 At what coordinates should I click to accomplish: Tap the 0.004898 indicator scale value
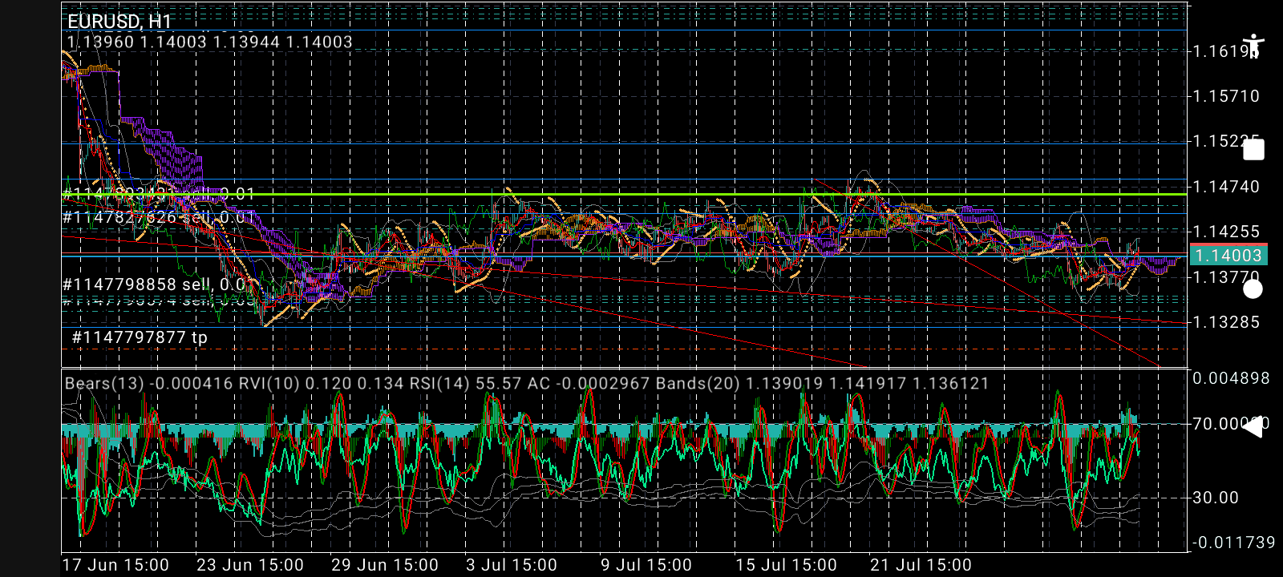click(x=1231, y=378)
